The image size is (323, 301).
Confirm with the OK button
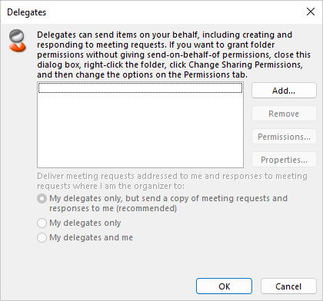coord(224,286)
